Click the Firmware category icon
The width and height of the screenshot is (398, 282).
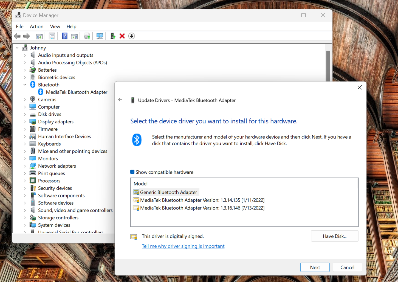[33, 129]
